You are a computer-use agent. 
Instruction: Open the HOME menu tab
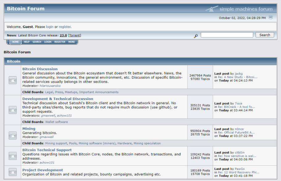coord(15,42)
